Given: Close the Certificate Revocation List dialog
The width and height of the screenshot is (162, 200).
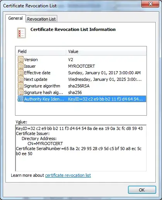Looking at the screenshot, I should 150,4.
